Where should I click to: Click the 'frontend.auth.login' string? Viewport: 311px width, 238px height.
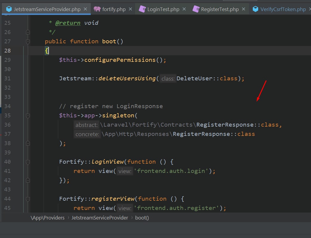tap(171, 171)
